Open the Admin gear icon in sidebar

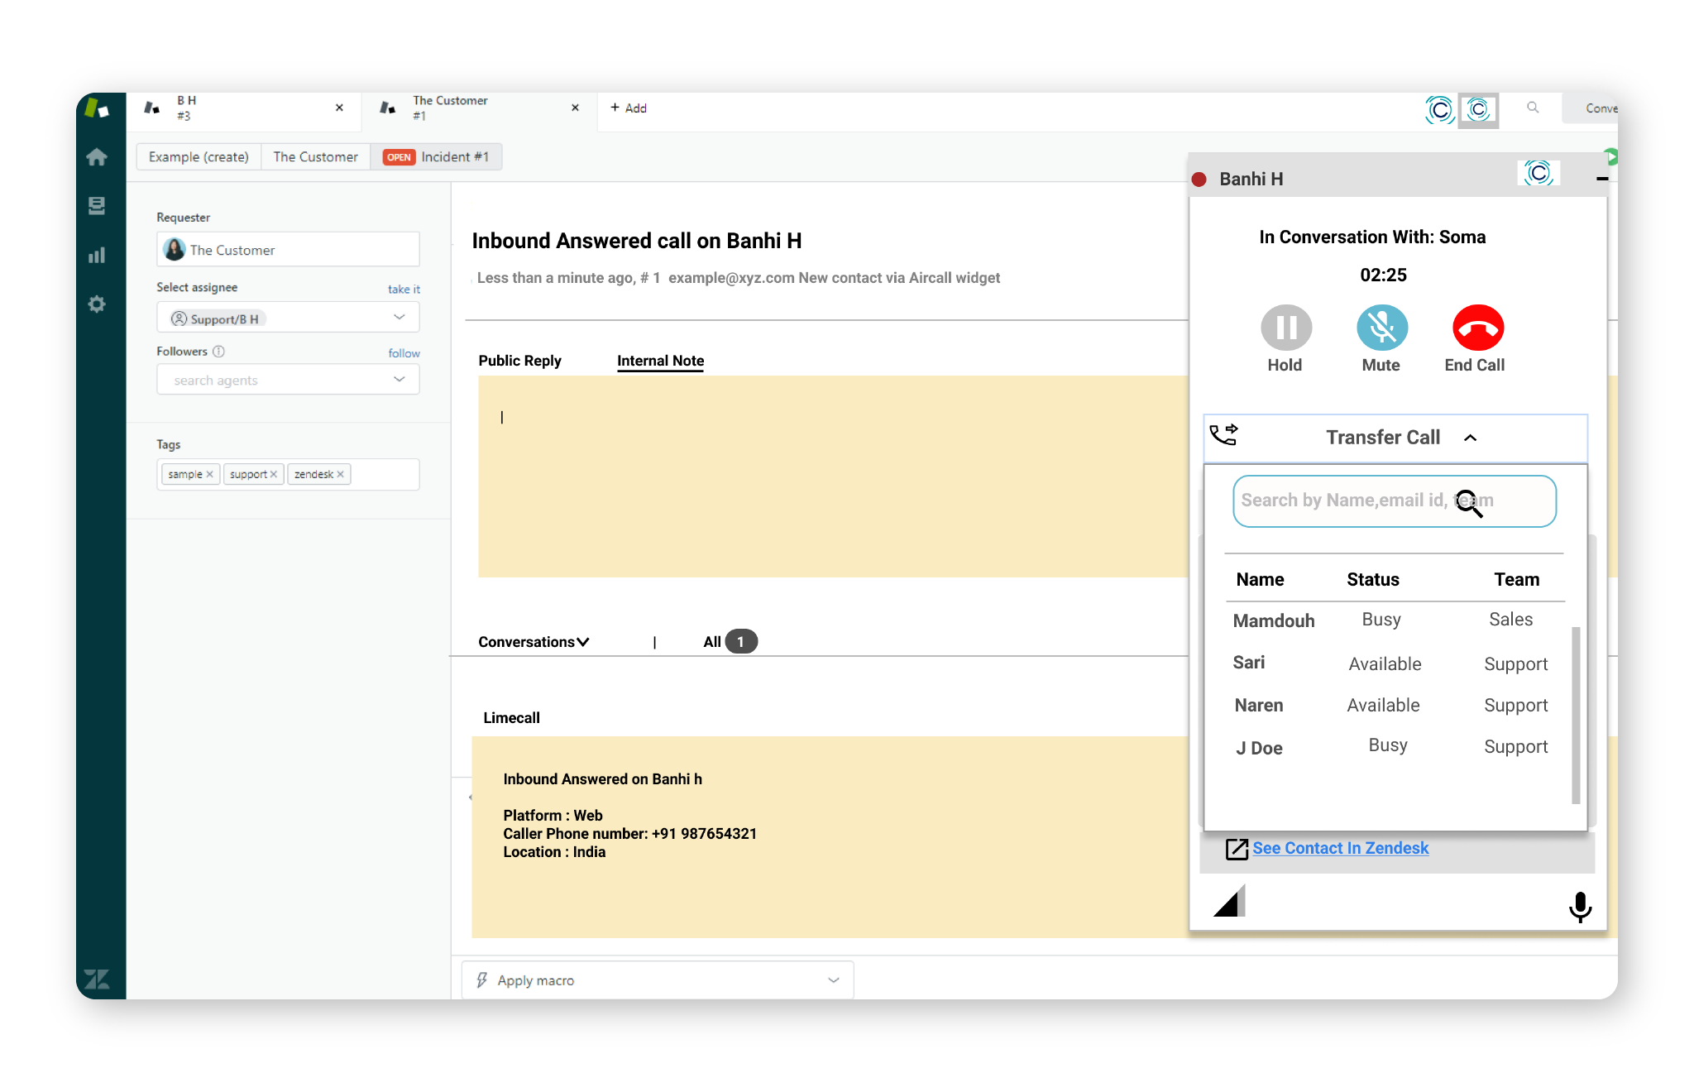(x=97, y=304)
